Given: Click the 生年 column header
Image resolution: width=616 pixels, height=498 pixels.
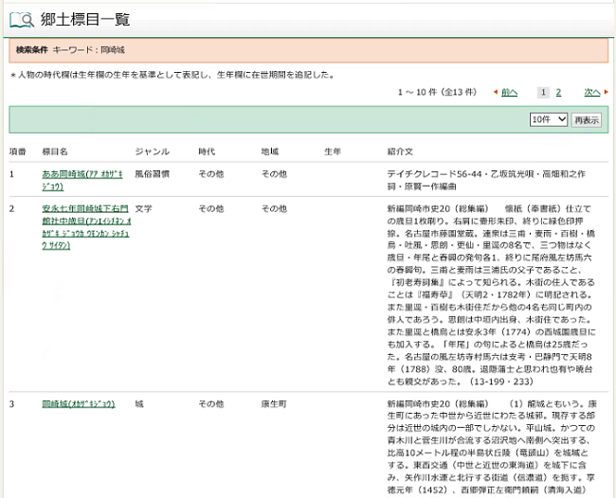Looking at the screenshot, I should click(333, 151).
